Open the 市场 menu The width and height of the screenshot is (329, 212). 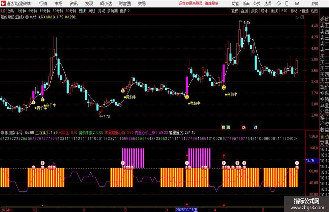[x=58, y=3]
